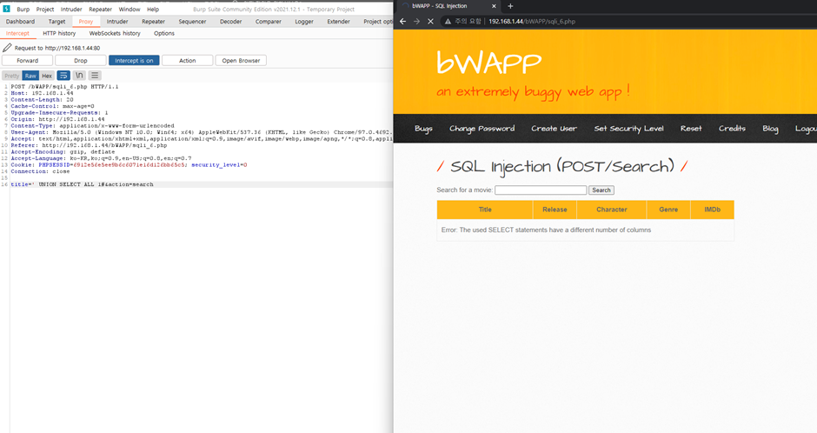The image size is (817, 433).
Task: Click the Title column header
Action: click(x=485, y=210)
